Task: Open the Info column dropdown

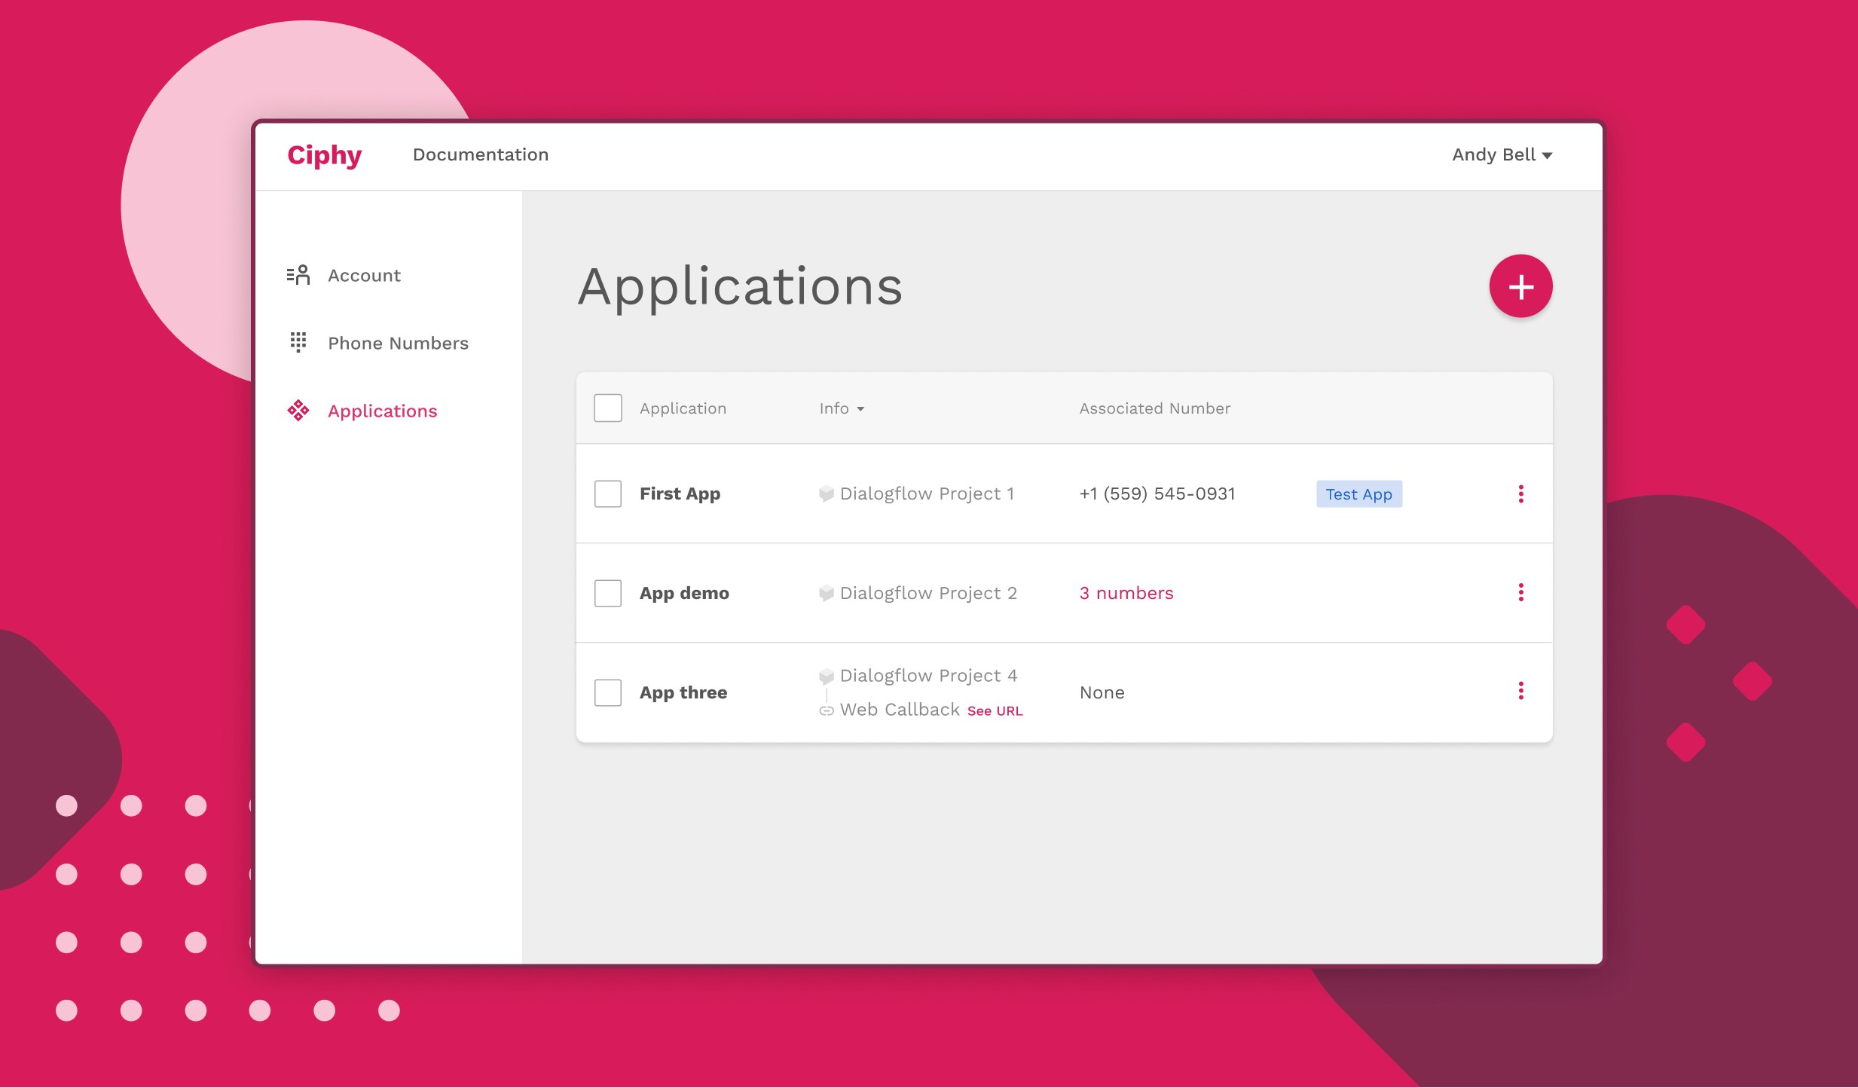Action: point(842,408)
